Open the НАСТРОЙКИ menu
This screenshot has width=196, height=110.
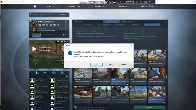(x=147, y=6)
